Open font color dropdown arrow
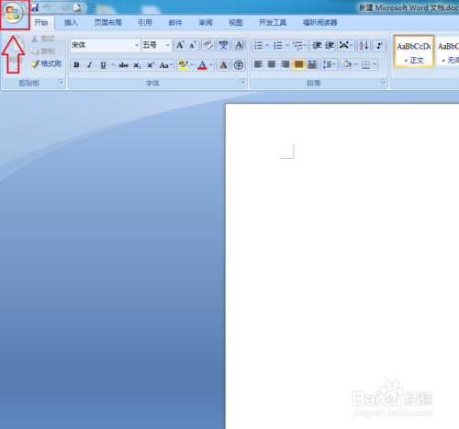459x429 pixels. (x=211, y=65)
